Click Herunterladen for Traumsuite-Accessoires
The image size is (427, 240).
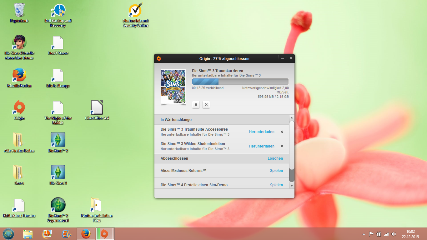[262, 132]
